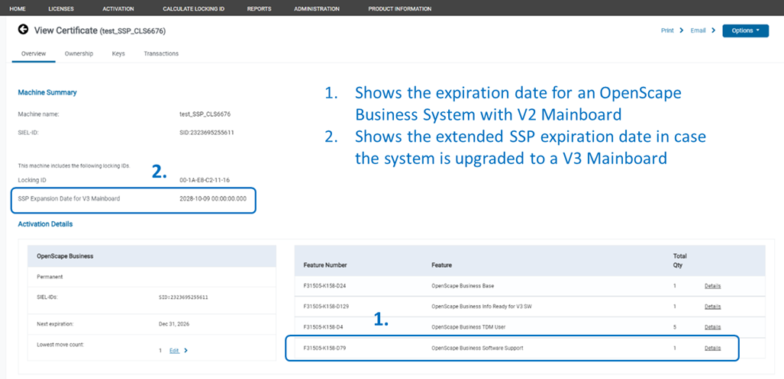This screenshot has height=379, width=784.
Task: Switch to the Transactions tab
Action: (x=161, y=53)
